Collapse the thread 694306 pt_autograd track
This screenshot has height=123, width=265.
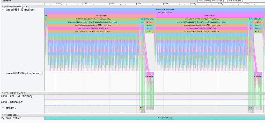3,73
